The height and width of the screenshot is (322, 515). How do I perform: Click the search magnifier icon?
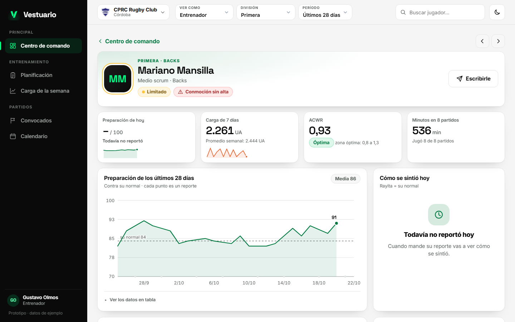click(x=403, y=13)
